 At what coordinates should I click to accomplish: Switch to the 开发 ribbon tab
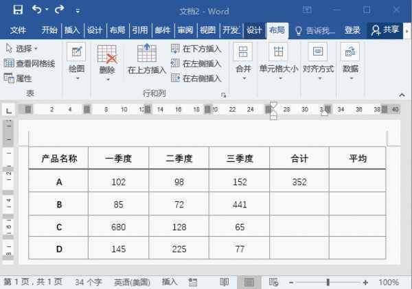click(231, 30)
